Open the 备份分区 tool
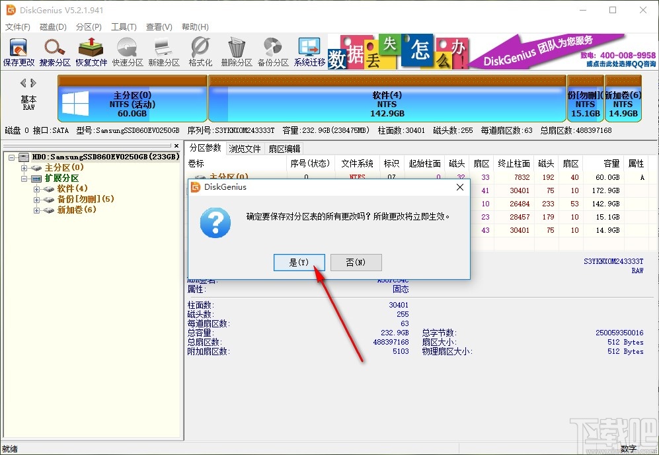Screen dimensions: 659x455 pyautogui.click(x=273, y=52)
